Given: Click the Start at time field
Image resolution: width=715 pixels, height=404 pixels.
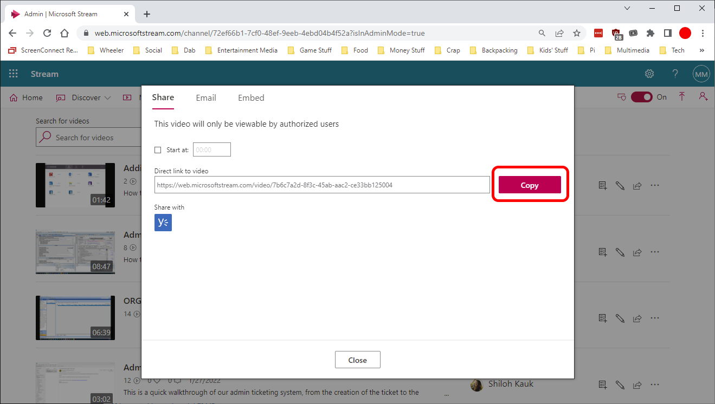Looking at the screenshot, I should [x=212, y=149].
